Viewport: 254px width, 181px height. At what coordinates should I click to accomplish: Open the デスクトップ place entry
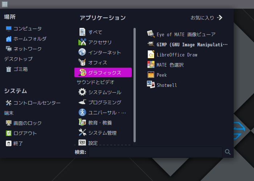[x=18, y=59]
